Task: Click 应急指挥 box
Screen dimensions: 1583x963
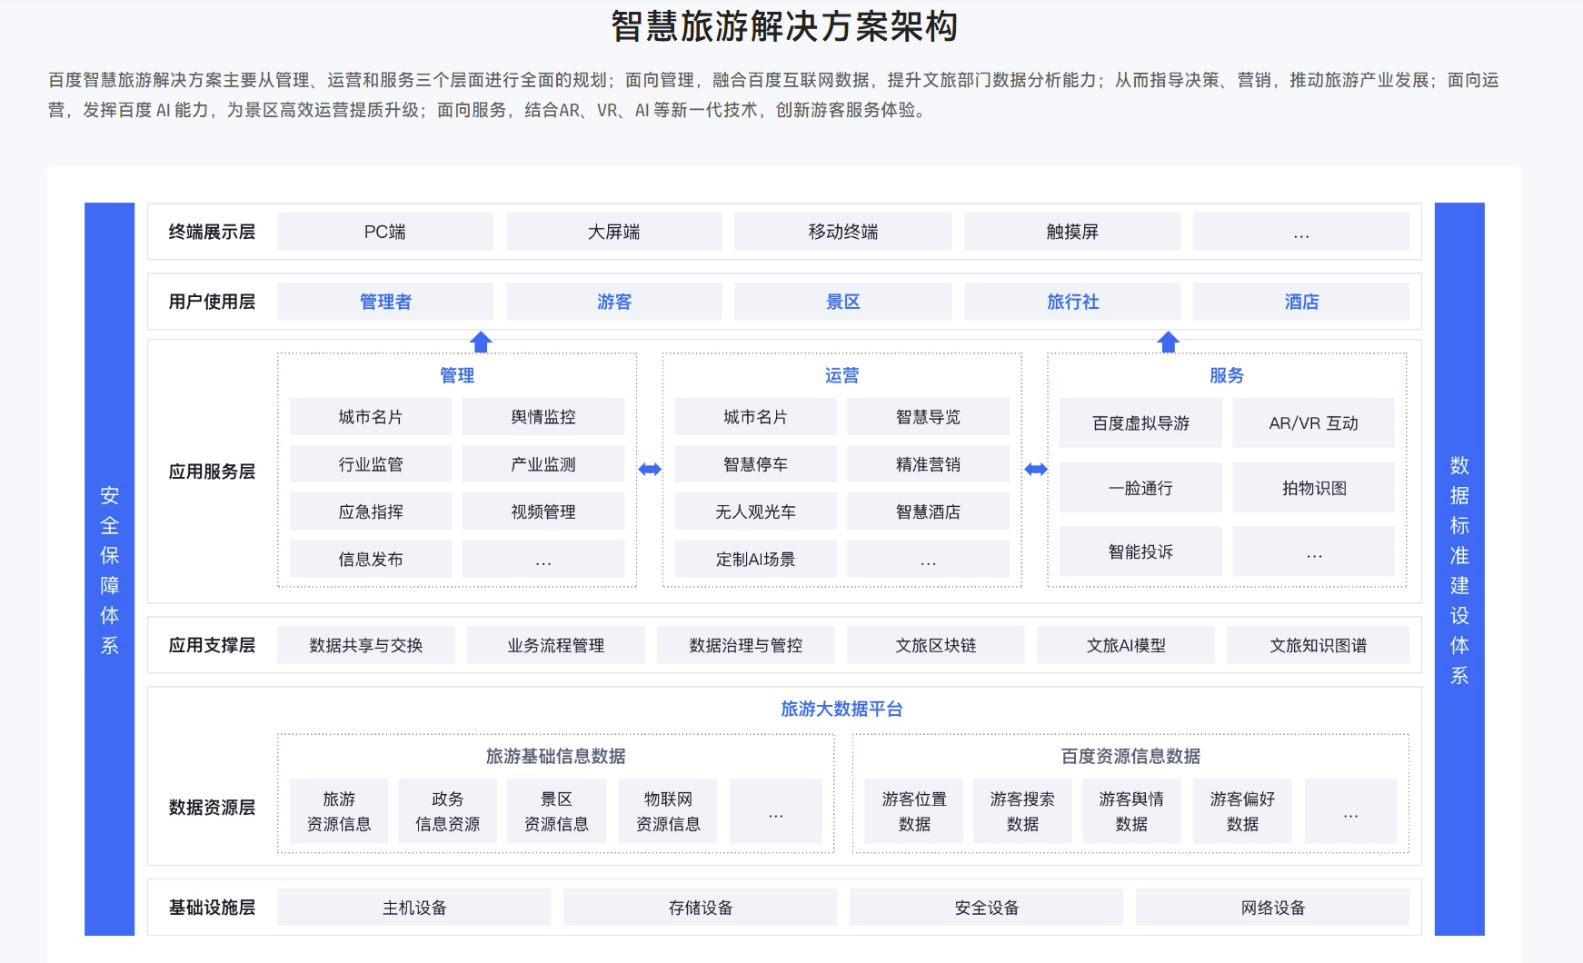Action: [371, 511]
